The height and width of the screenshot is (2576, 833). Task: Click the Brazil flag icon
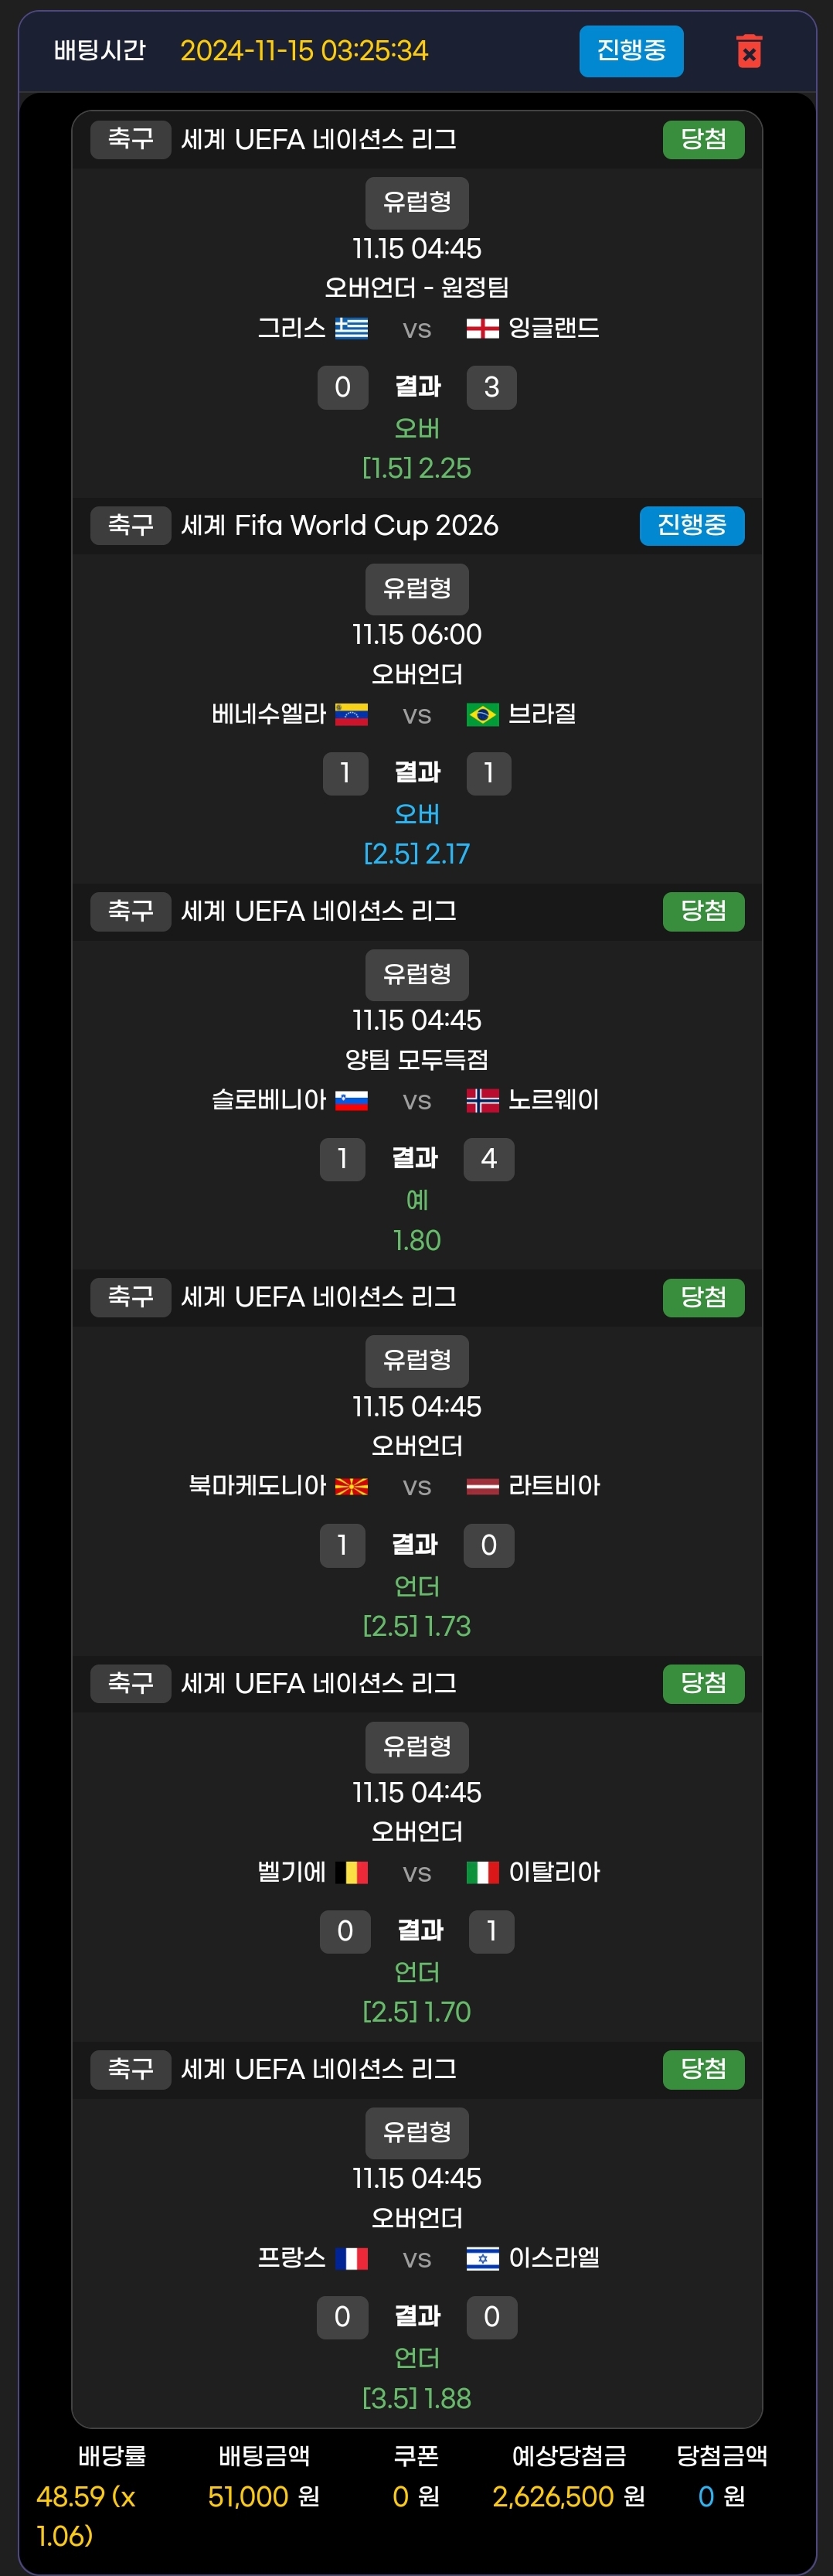click(482, 715)
